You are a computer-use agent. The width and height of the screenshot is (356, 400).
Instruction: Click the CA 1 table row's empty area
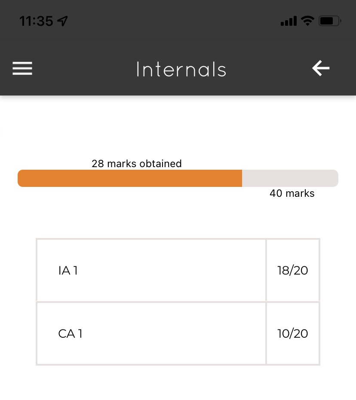tap(172, 334)
